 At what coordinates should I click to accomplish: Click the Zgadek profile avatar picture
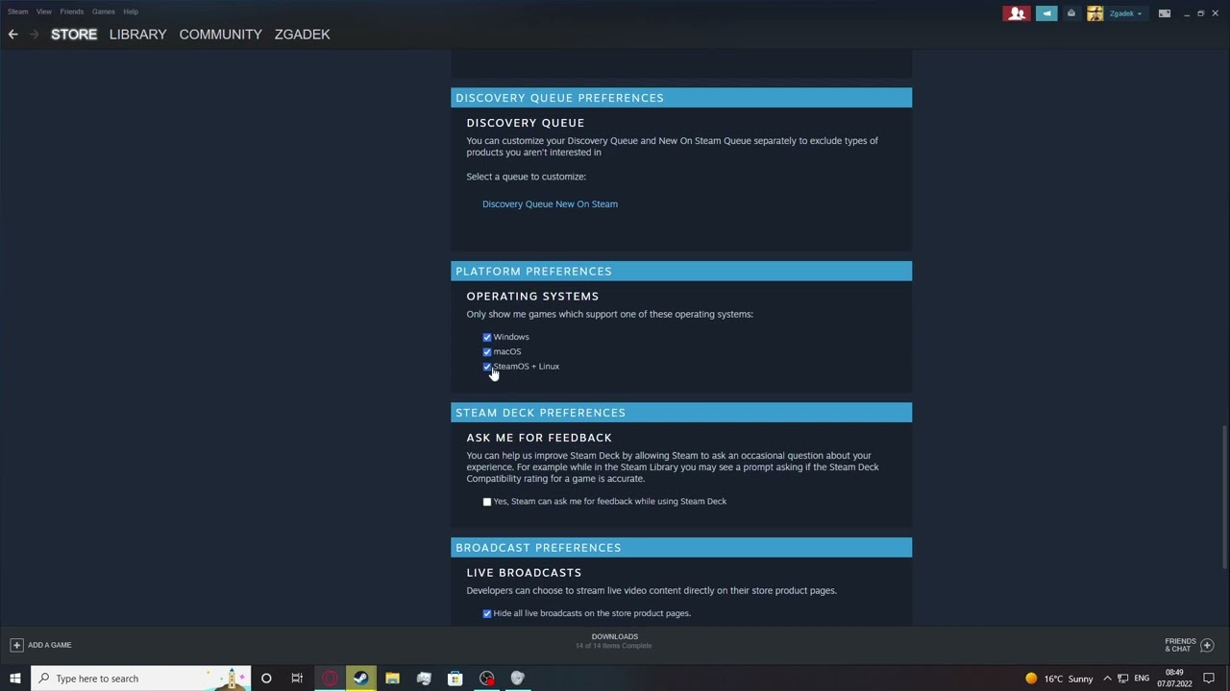tap(1095, 13)
